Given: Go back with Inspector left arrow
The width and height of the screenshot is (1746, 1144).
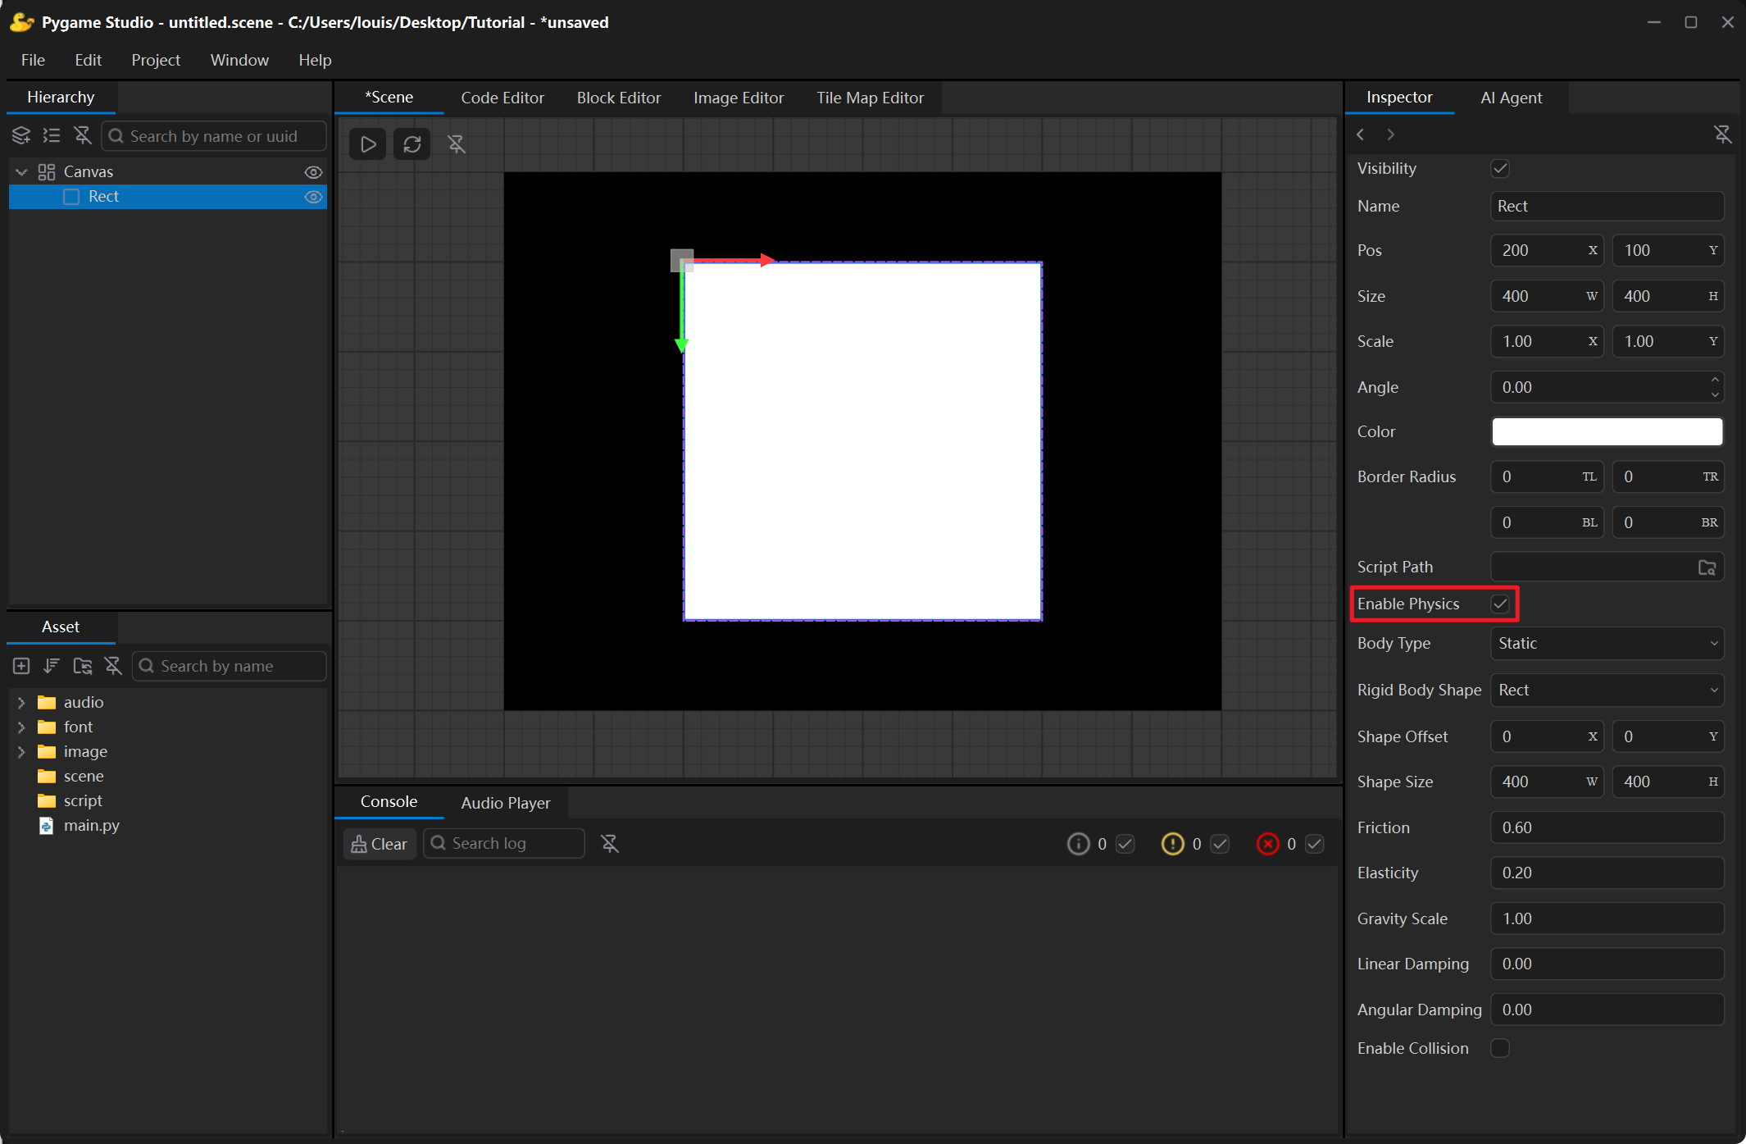Looking at the screenshot, I should (1361, 134).
